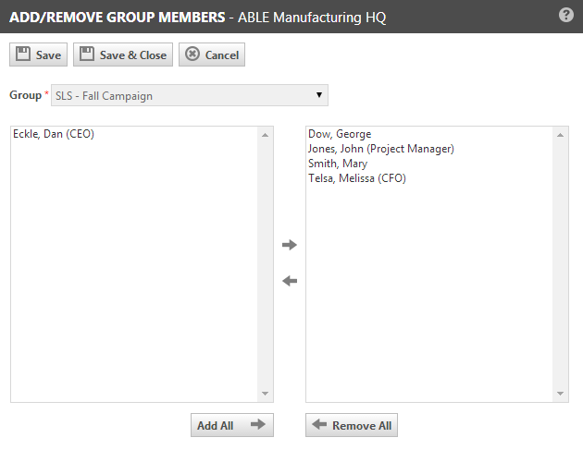583x462 pixels.
Task: Click down arrow of right list scrollbar
Action: pos(561,394)
